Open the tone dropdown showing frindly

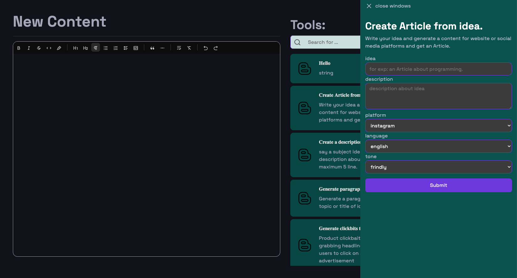coord(438,167)
